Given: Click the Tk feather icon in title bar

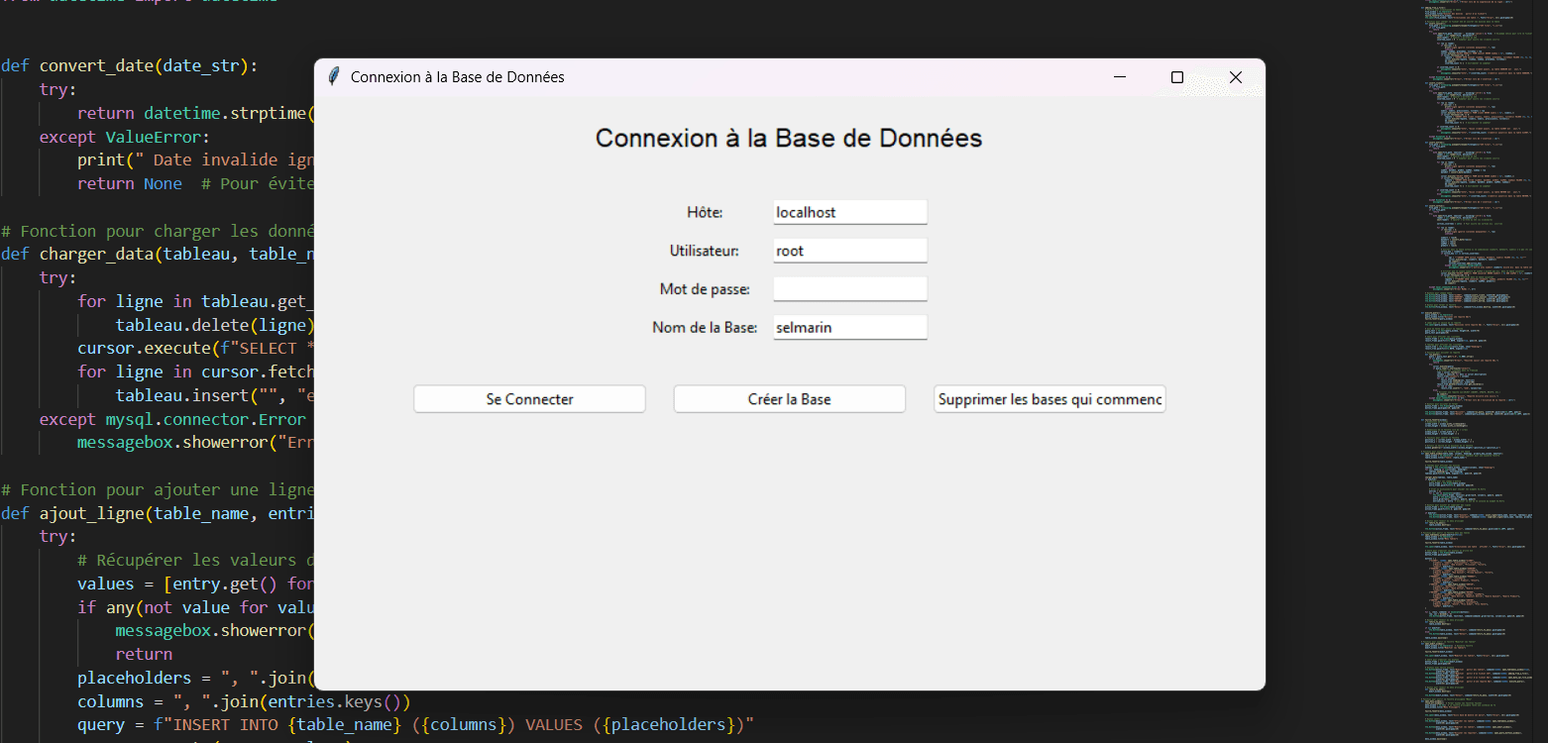Looking at the screenshot, I should 335,77.
